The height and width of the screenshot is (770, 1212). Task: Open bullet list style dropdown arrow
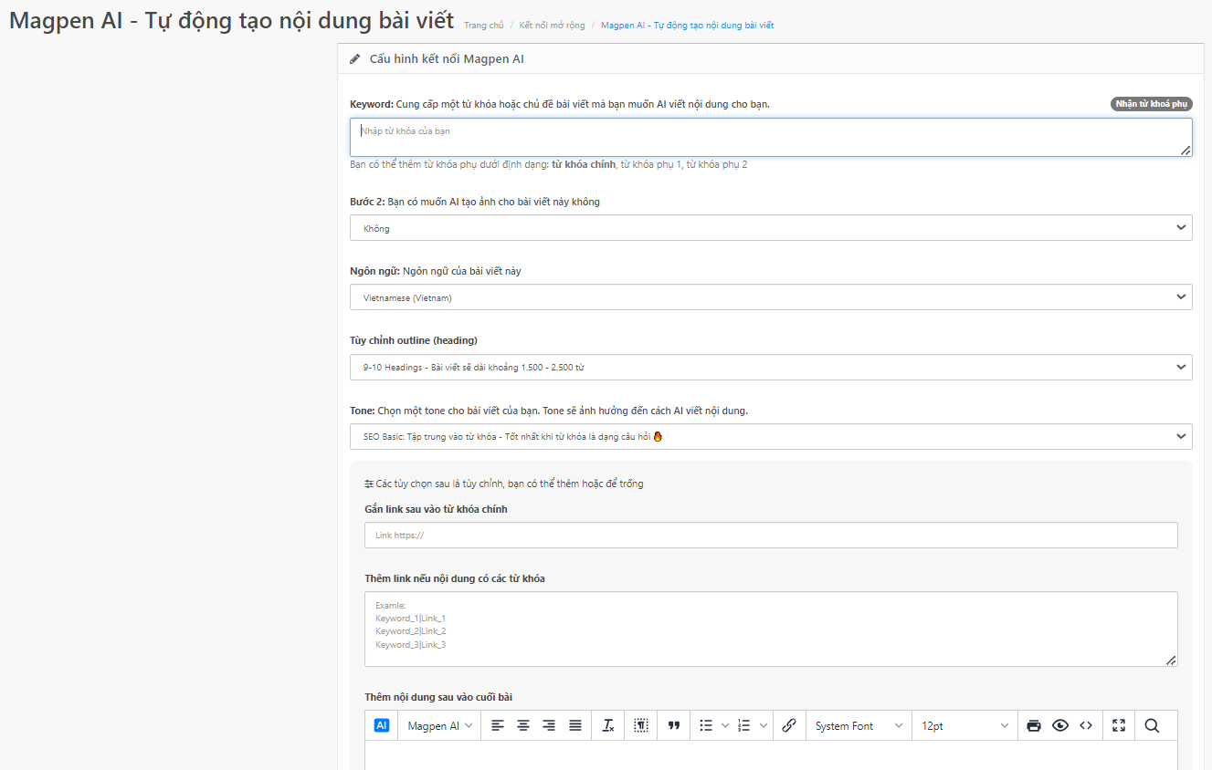(x=725, y=725)
